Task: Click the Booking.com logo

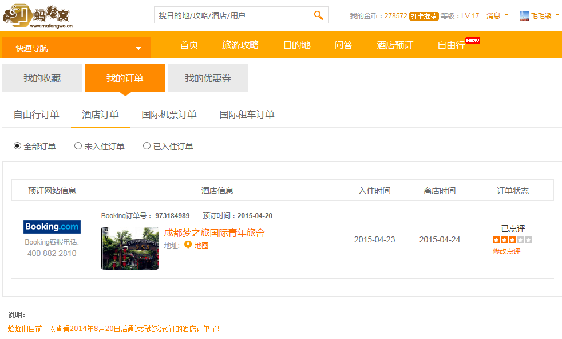Action: coord(52,227)
